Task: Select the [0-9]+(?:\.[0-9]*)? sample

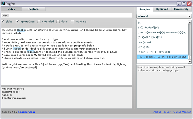Action: click(162, 37)
